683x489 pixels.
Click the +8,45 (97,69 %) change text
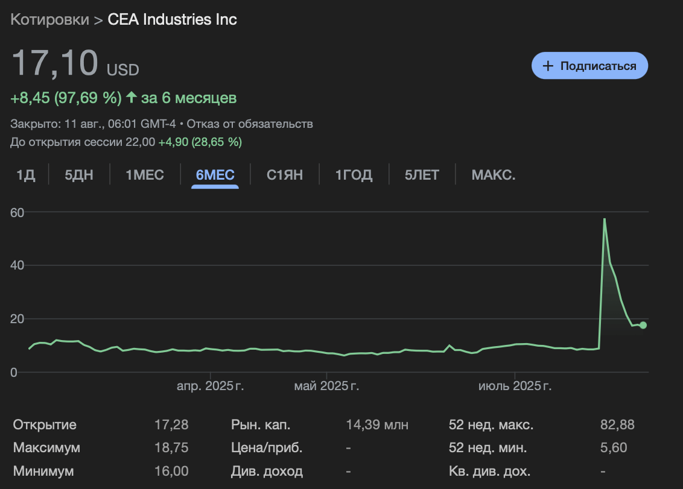(66, 98)
